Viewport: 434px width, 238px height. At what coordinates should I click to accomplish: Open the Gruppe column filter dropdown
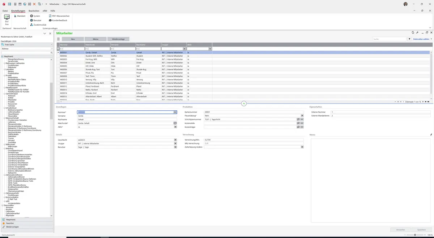[x=184, y=49]
